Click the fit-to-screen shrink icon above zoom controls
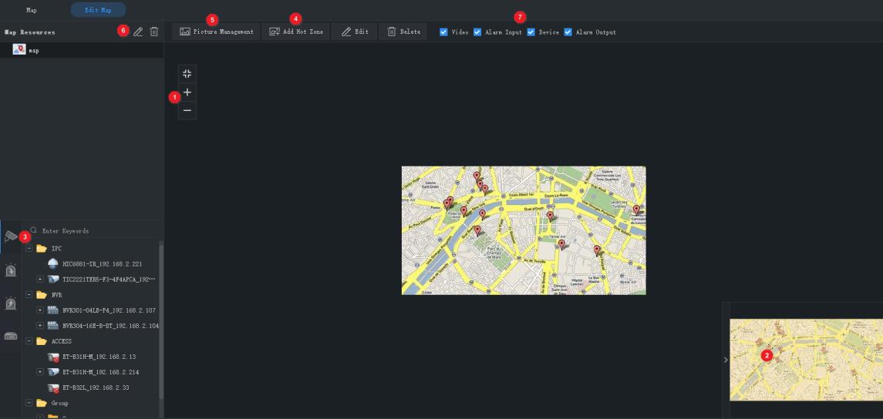 click(187, 74)
